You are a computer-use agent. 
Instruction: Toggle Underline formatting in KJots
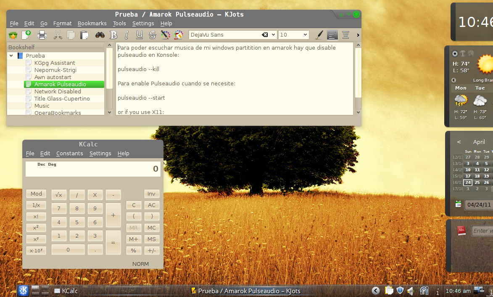pyautogui.click(x=139, y=35)
